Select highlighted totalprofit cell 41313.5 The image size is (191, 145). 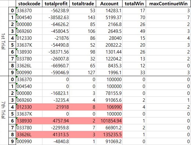pos(56,135)
